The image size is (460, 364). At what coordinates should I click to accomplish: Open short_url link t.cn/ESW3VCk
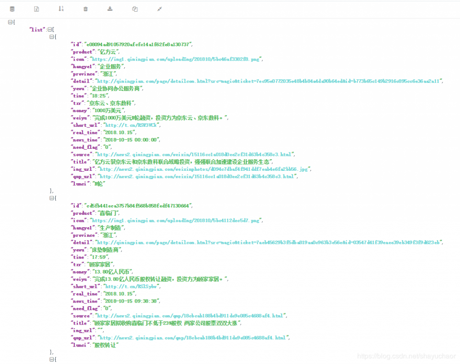click(132, 125)
